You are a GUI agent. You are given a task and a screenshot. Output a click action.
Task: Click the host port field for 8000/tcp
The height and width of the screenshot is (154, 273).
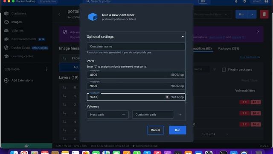coord(136,75)
